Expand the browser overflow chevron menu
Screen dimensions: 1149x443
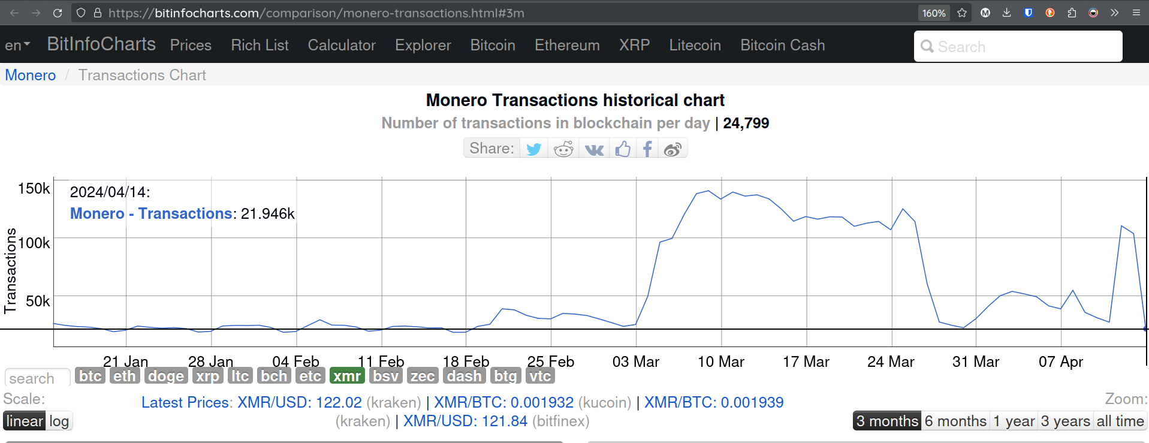[1114, 13]
